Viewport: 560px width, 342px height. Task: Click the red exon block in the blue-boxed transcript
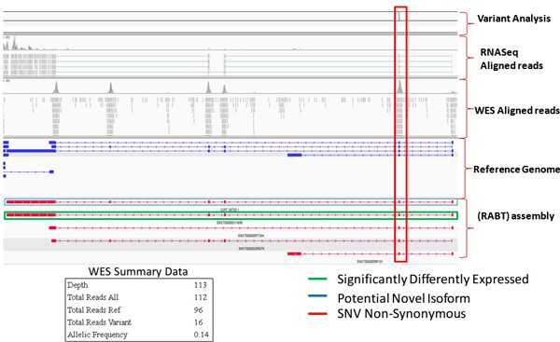pyautogui.click(x=31, y=202)
